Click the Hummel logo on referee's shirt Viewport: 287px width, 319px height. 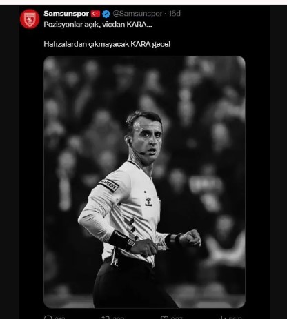(149, 202)
